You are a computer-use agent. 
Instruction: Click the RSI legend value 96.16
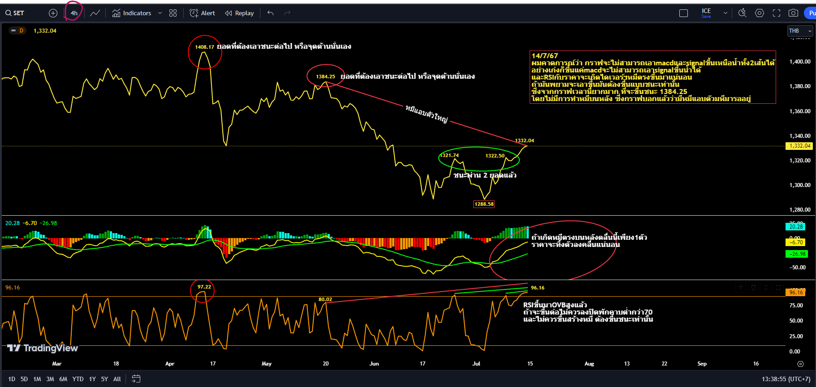(13, 288)
